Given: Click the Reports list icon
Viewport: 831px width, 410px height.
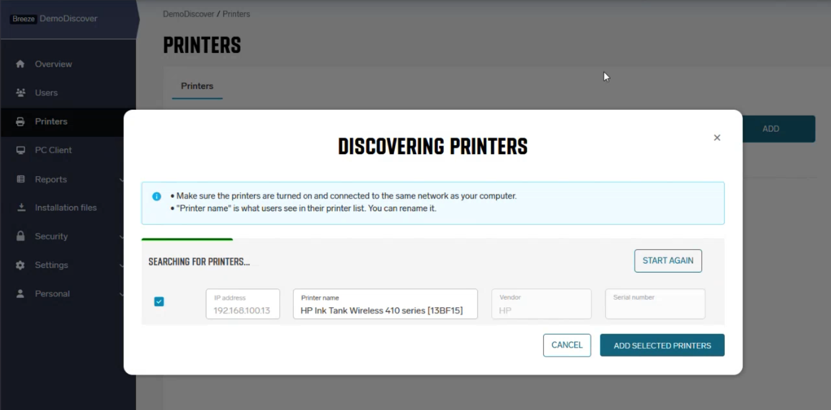Looking at the screenshot, I should click(20, 179).
